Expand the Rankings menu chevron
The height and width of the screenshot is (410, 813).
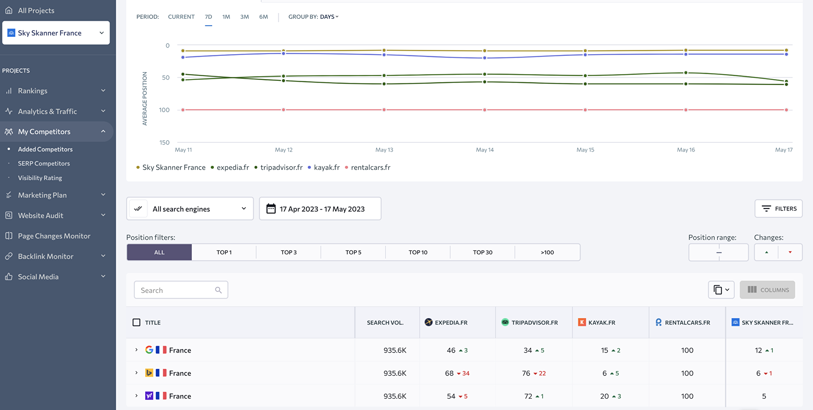103,91
